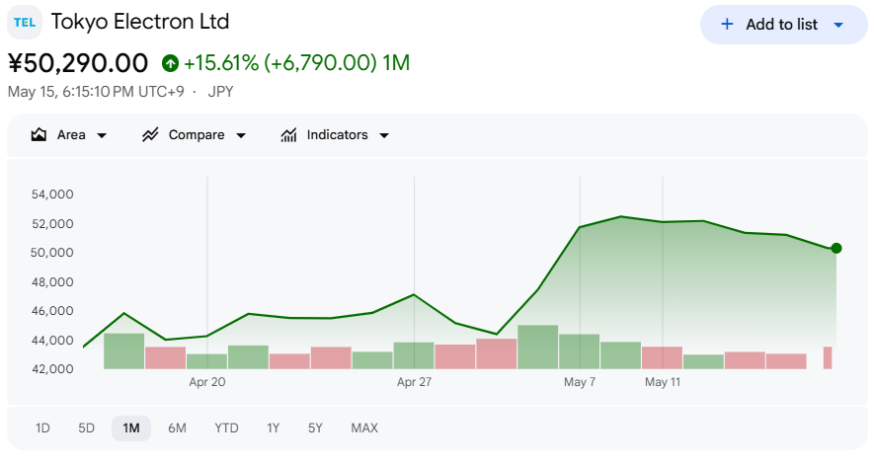
Task: Switch to the 1D time range
Action: coord(42,428)
